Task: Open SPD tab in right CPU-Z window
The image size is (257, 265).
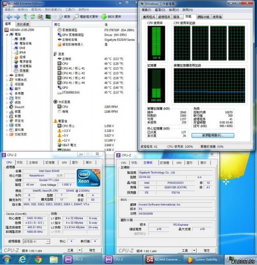Action: coord(179,163)
